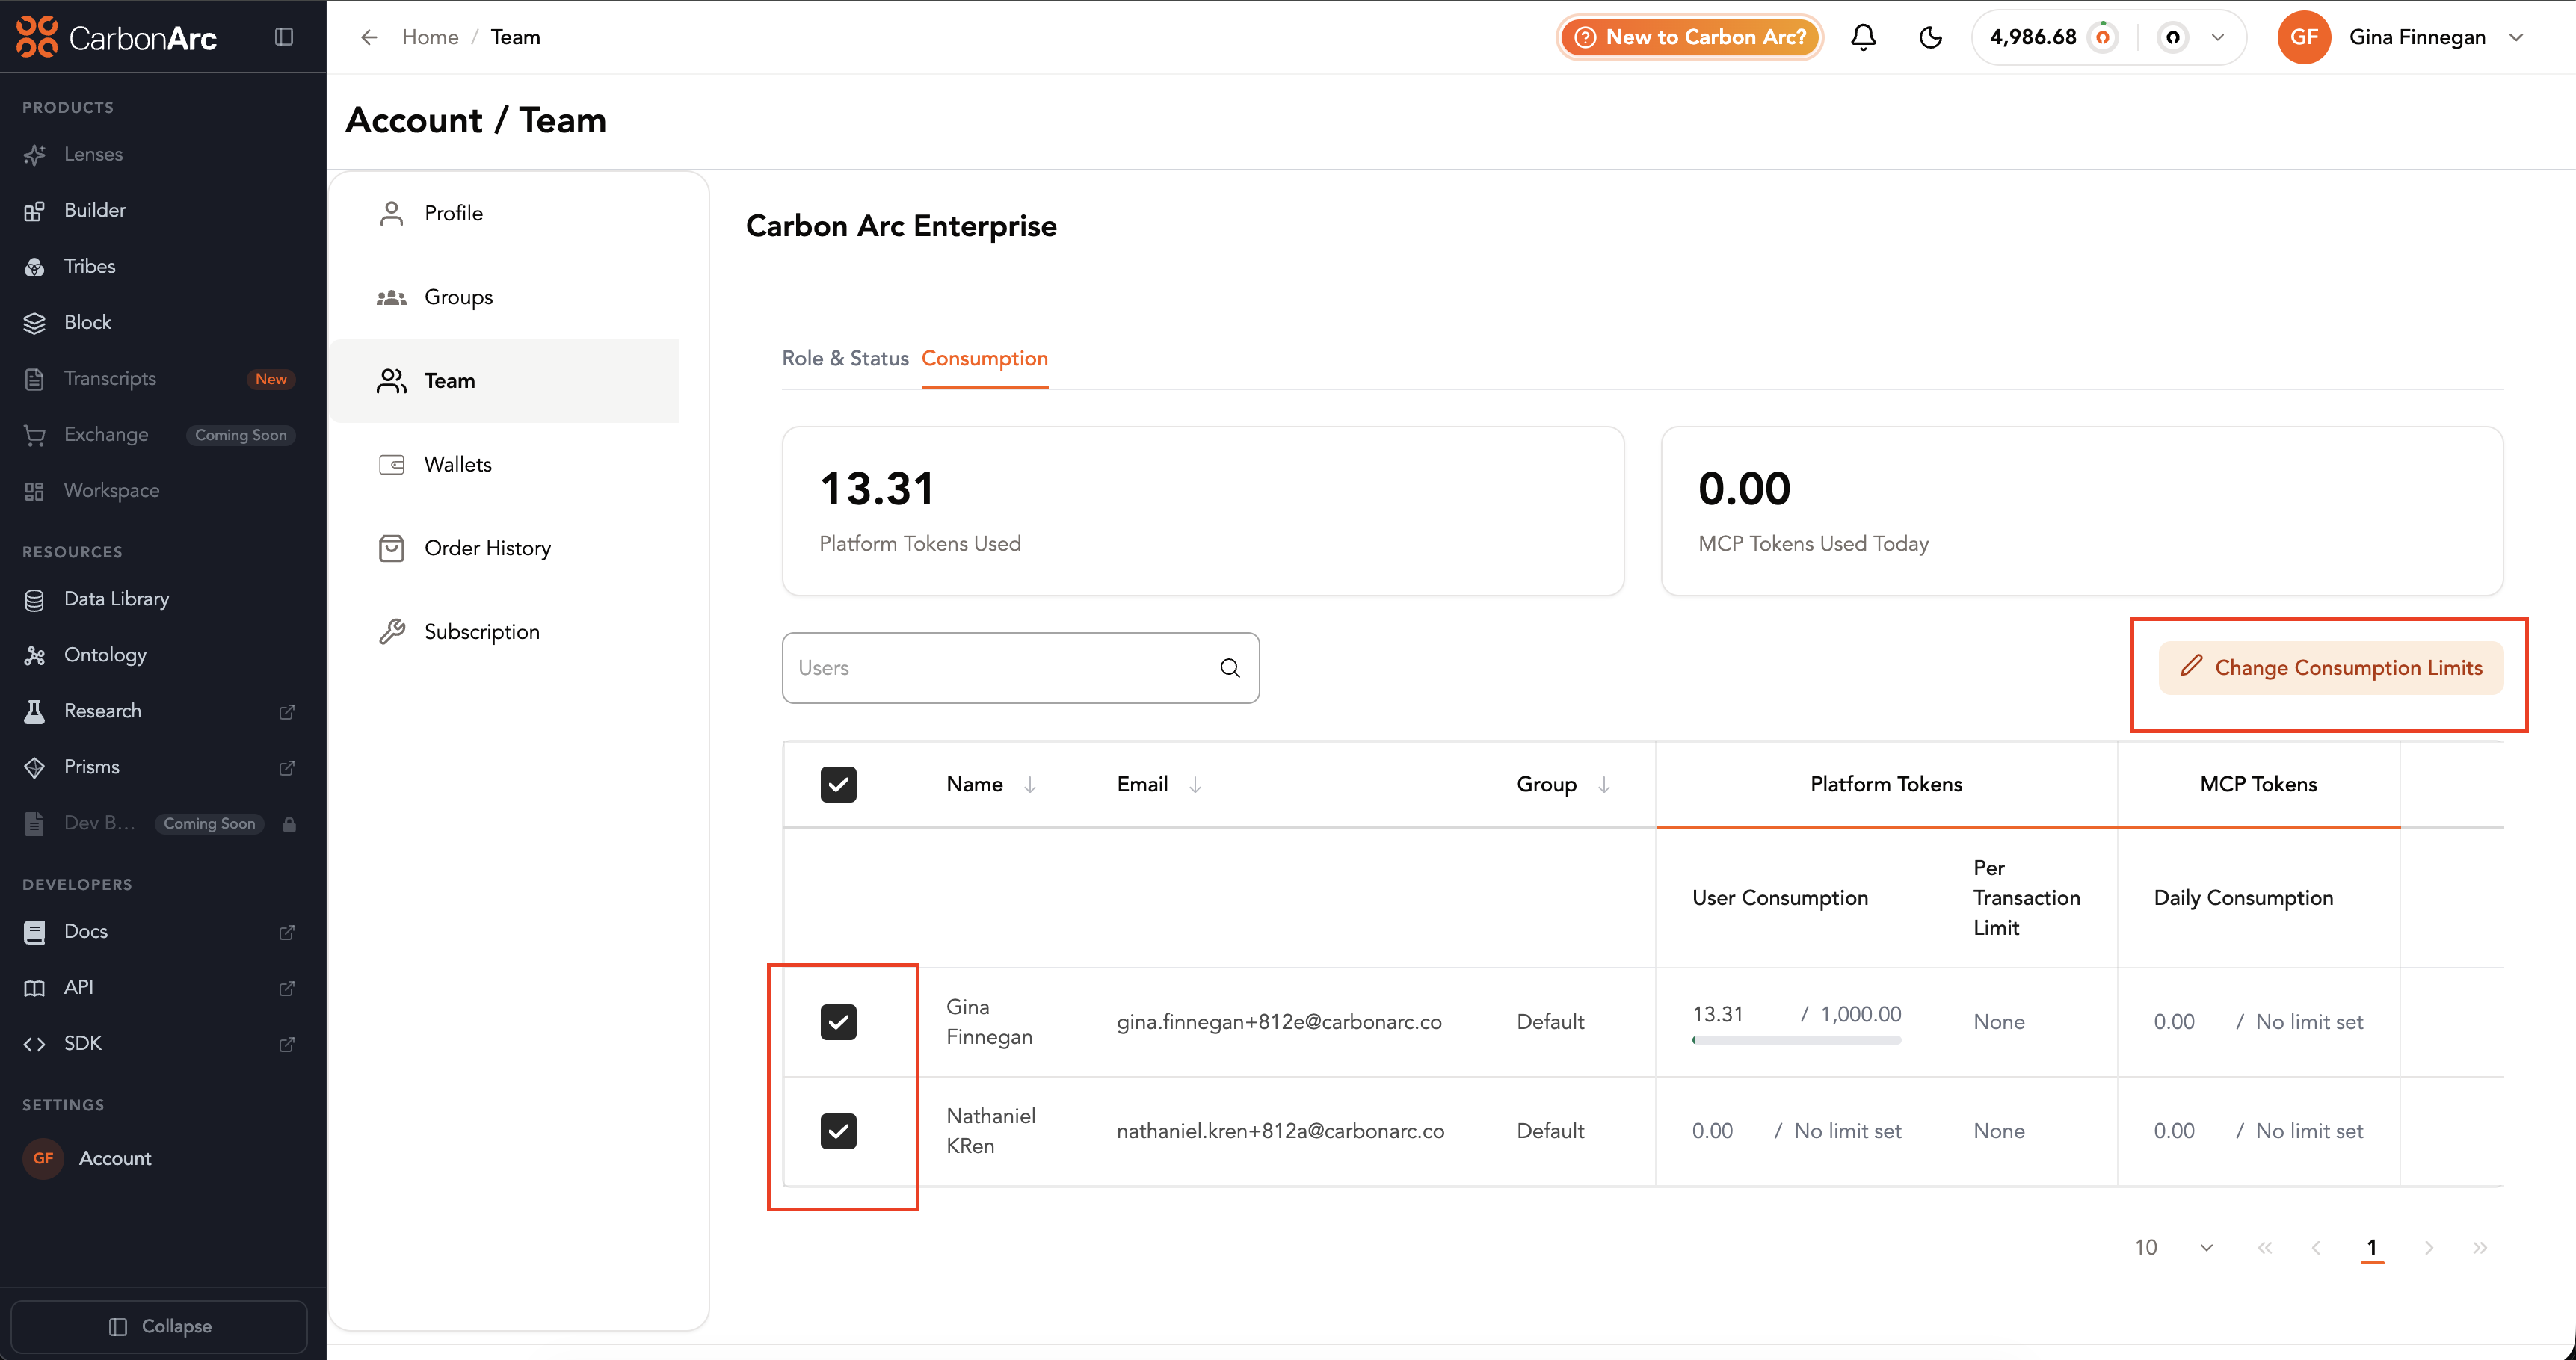Screen dimensions: 2576x1360
Task: Click the locked Dev B... sidebar item
Action: tap(159, 823)
